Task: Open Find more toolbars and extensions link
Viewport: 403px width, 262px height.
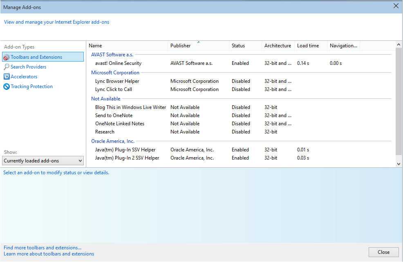Action: pos(43,248)
